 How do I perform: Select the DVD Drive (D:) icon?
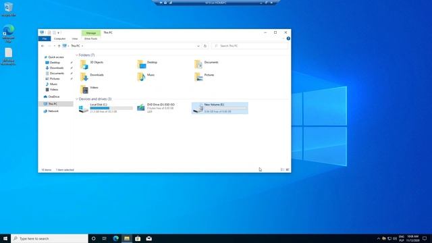tap(141, 108)
